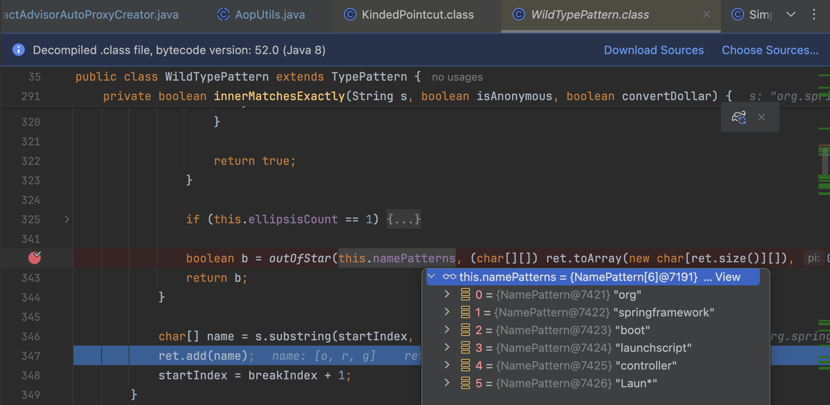Click the folded {...} code placeholder

403,219
